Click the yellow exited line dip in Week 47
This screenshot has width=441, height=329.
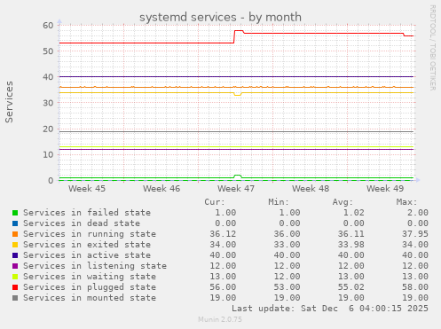click(238, 95)
